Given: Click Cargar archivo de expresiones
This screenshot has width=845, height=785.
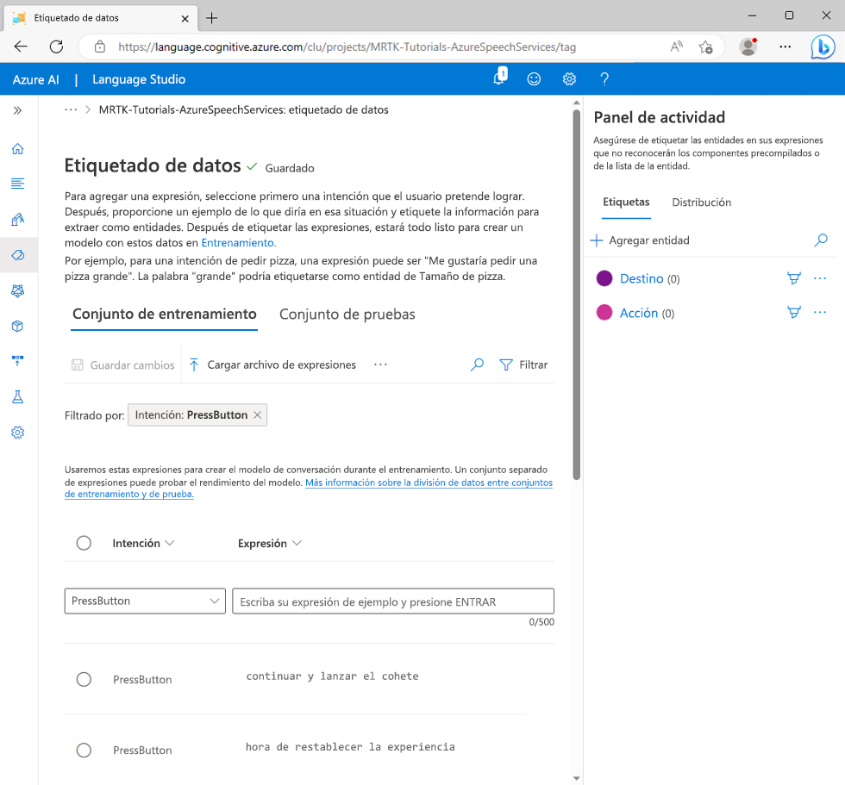Looking at the screenshot, I should [272, 365].
